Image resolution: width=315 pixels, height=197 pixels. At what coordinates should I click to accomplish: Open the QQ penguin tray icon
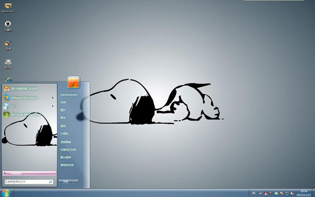pos(266,193)
